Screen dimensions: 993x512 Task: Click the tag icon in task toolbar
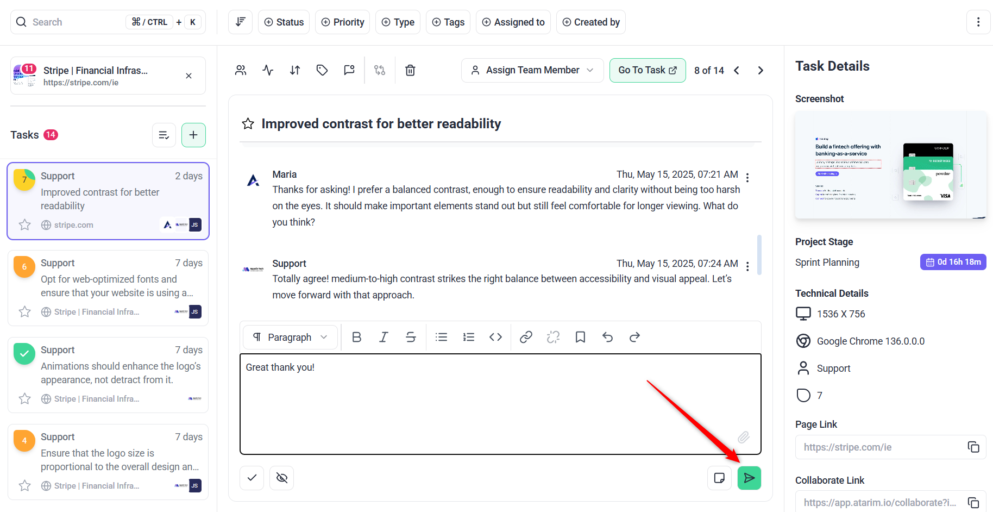pyautogui.click(x=322, y=70)
